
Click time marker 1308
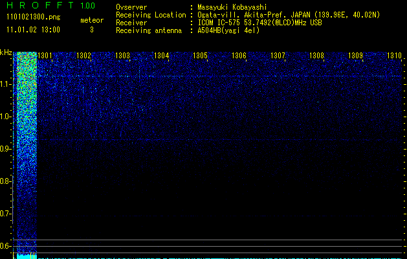[x=316, y=56]
